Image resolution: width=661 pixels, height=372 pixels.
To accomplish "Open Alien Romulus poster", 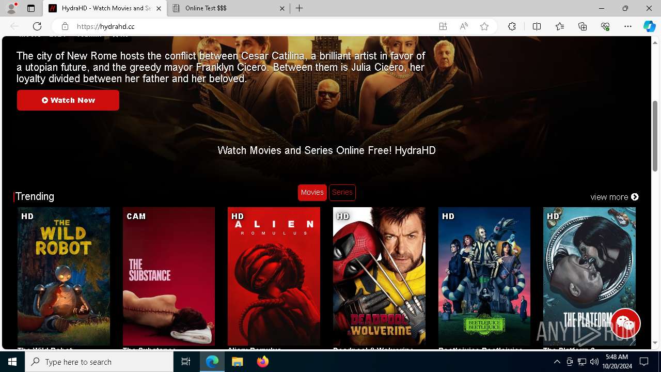I will tap(274, 276).
